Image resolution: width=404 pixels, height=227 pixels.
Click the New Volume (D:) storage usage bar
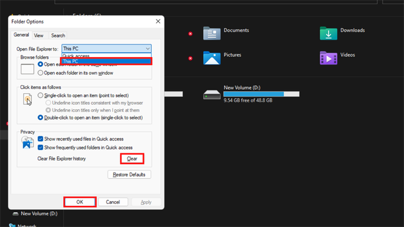tap(261, 94)
